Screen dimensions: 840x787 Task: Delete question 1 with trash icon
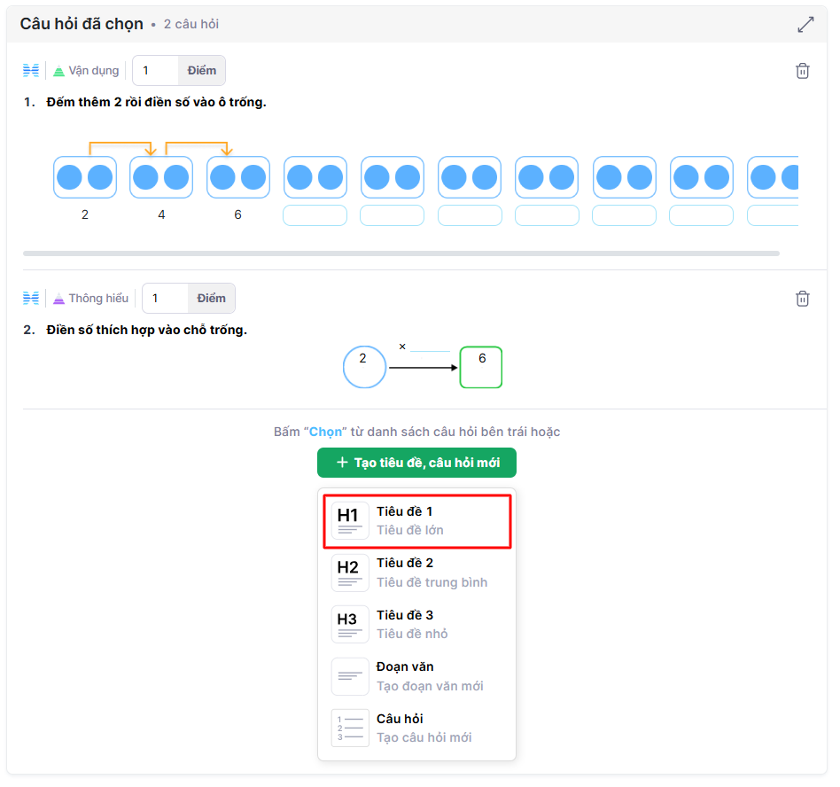point(802,71)
